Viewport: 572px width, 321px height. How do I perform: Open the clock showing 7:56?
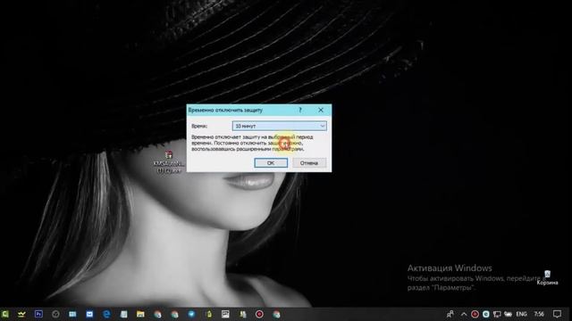(x=539, y=314)
